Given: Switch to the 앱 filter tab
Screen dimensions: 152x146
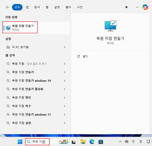Looking at the screenshot, I should (x=27, y=7).
